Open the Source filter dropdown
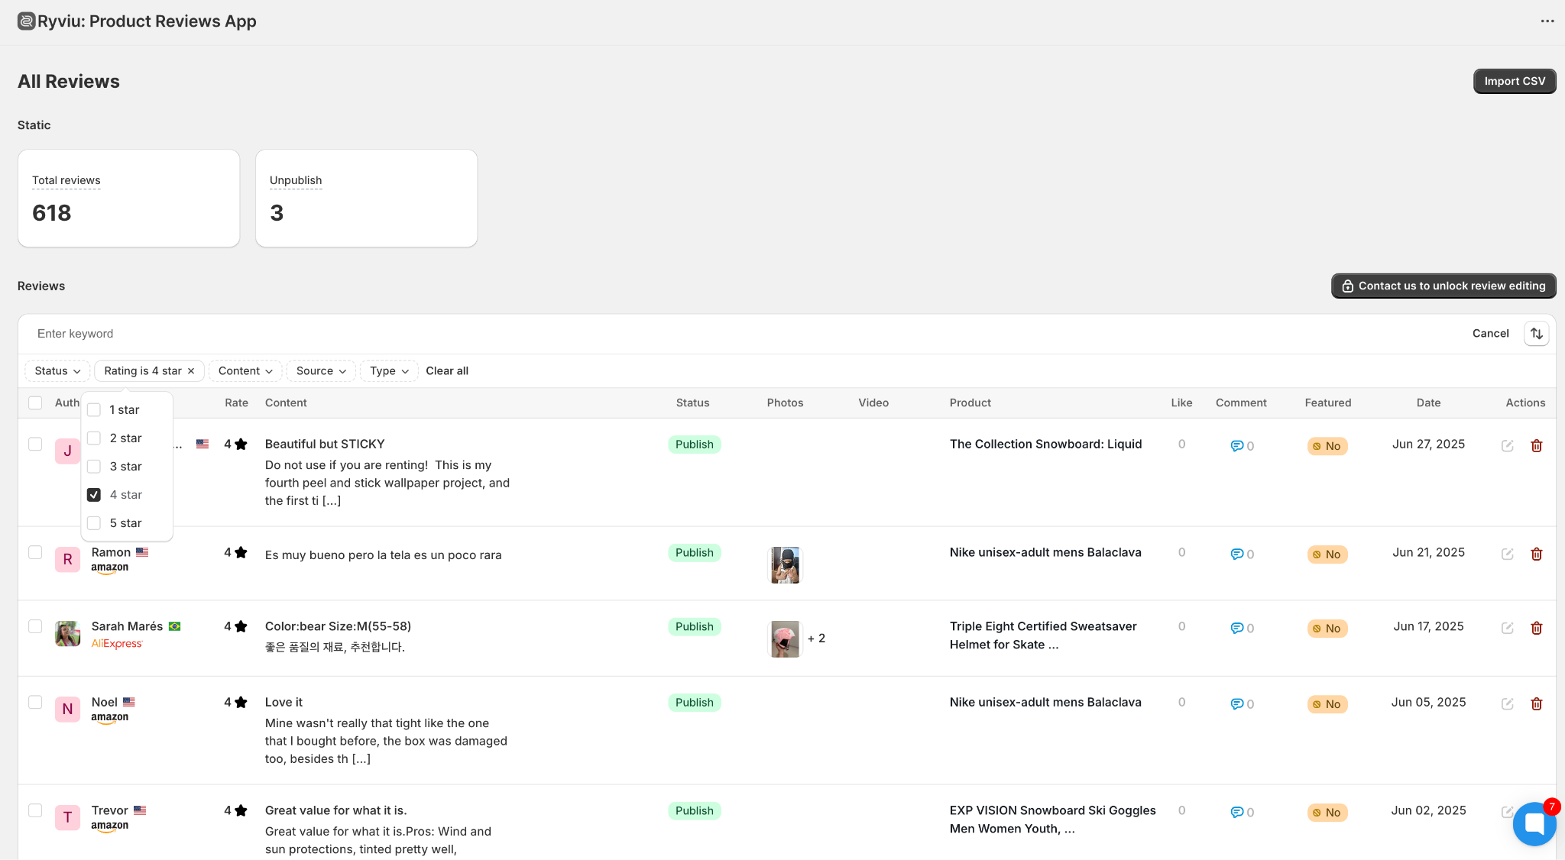This screenshot has height=860, width=1565. pos(321,371)
